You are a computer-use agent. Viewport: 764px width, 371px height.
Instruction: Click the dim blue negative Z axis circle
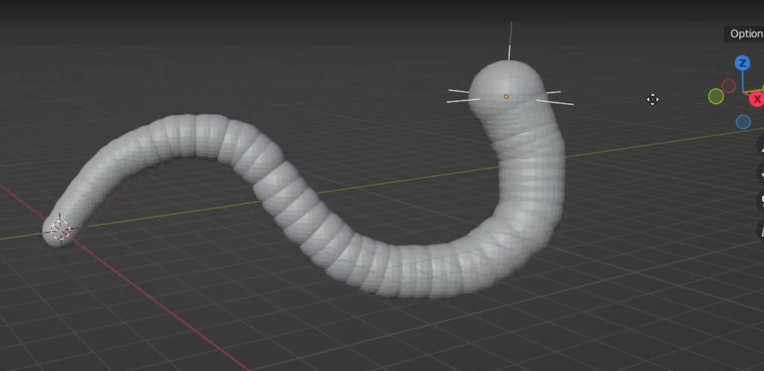(x=743, y=122)
